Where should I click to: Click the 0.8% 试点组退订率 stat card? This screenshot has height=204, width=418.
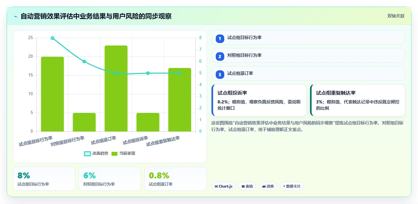[175, 179]
